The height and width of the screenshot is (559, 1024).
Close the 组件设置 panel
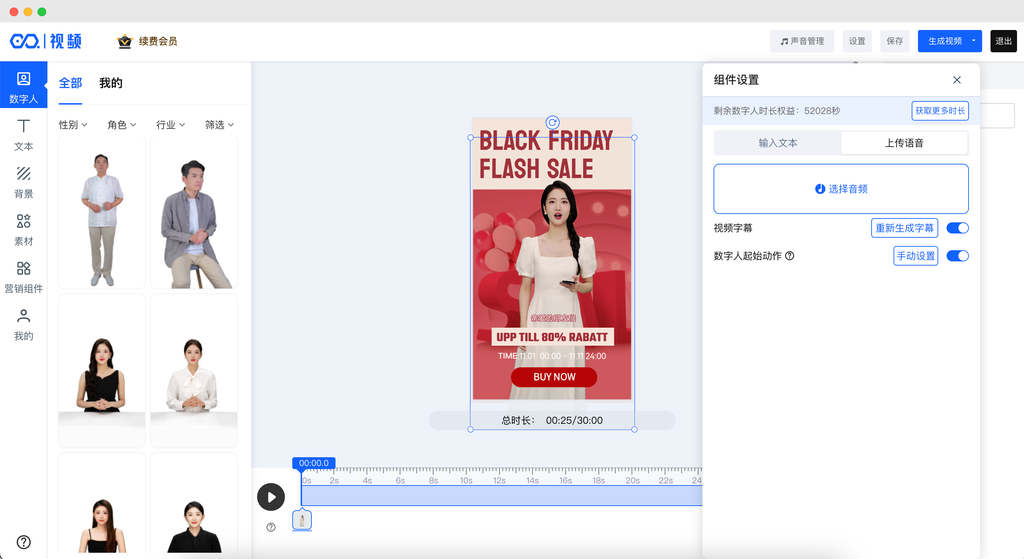click(x=956, y=80)
